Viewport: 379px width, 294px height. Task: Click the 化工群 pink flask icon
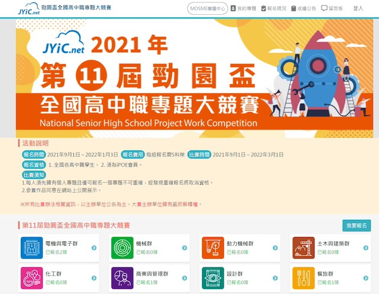coord(31,278)
